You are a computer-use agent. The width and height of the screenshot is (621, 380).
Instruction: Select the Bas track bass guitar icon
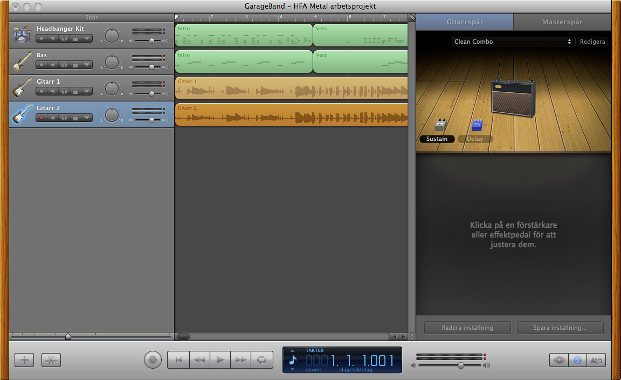(22, 62)
